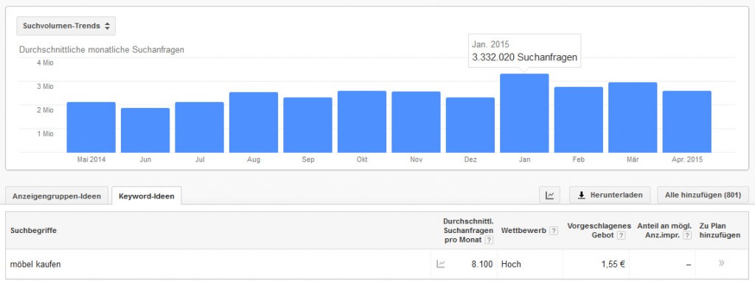Click the chart view icon button
This screenshot has height=283, width=755.
[549, 196]
